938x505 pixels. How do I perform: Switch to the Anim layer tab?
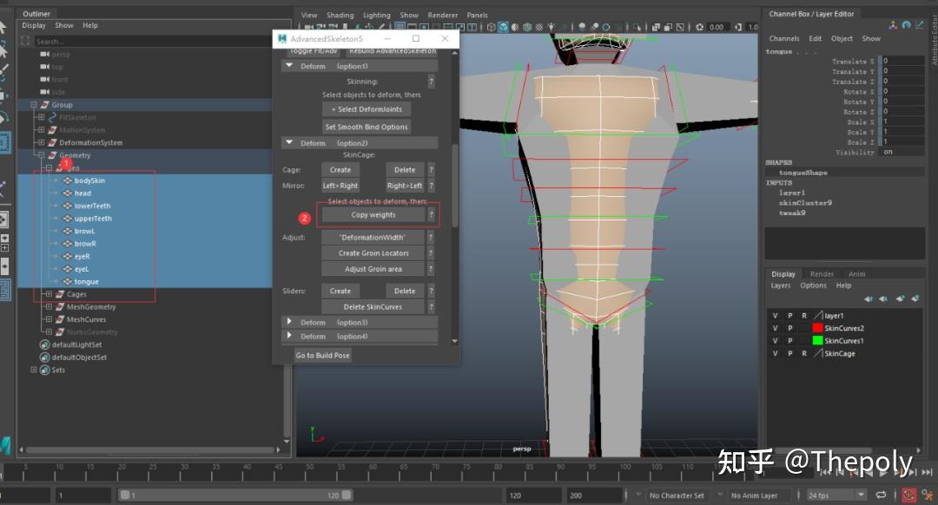point(856,274)
